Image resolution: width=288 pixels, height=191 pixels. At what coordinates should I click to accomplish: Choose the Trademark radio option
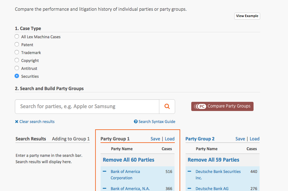pos(17,52)
